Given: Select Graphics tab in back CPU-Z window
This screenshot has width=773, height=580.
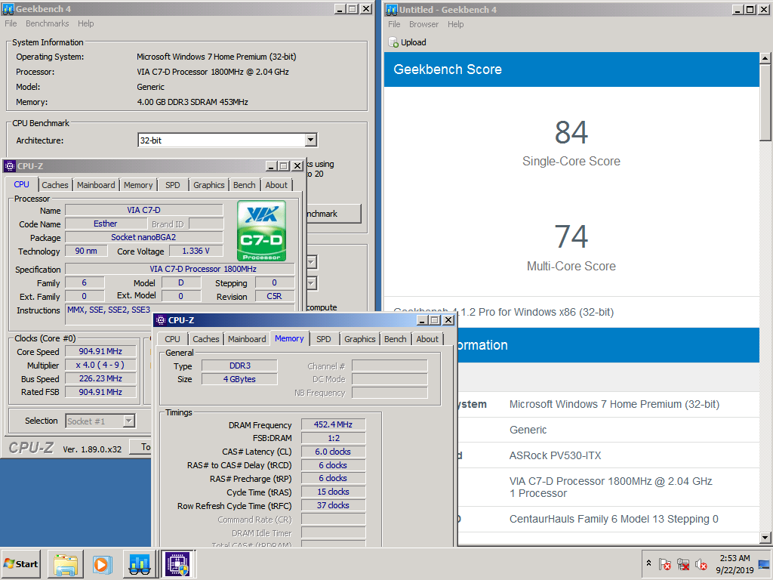Looking at the screenshot, I should tap(208, 185).
